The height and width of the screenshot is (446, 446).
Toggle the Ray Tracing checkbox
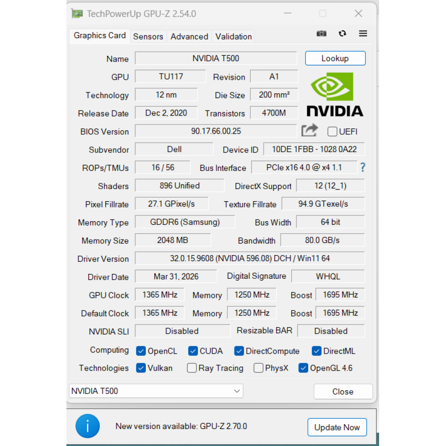[x=192, y=368]
